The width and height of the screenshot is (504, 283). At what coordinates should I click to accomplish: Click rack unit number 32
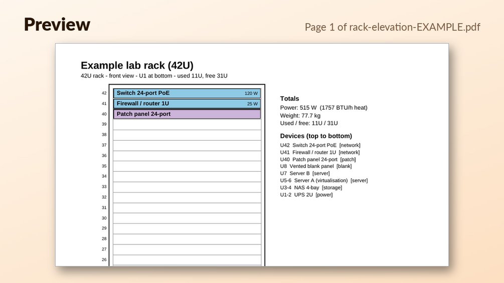pos(104,197)
